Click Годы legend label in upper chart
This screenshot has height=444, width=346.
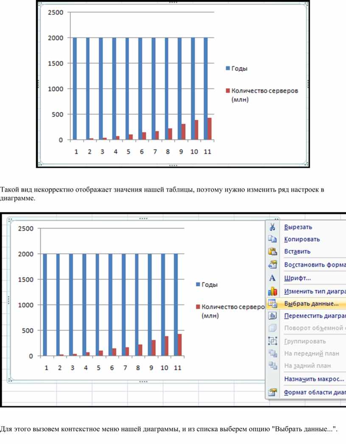239,69
